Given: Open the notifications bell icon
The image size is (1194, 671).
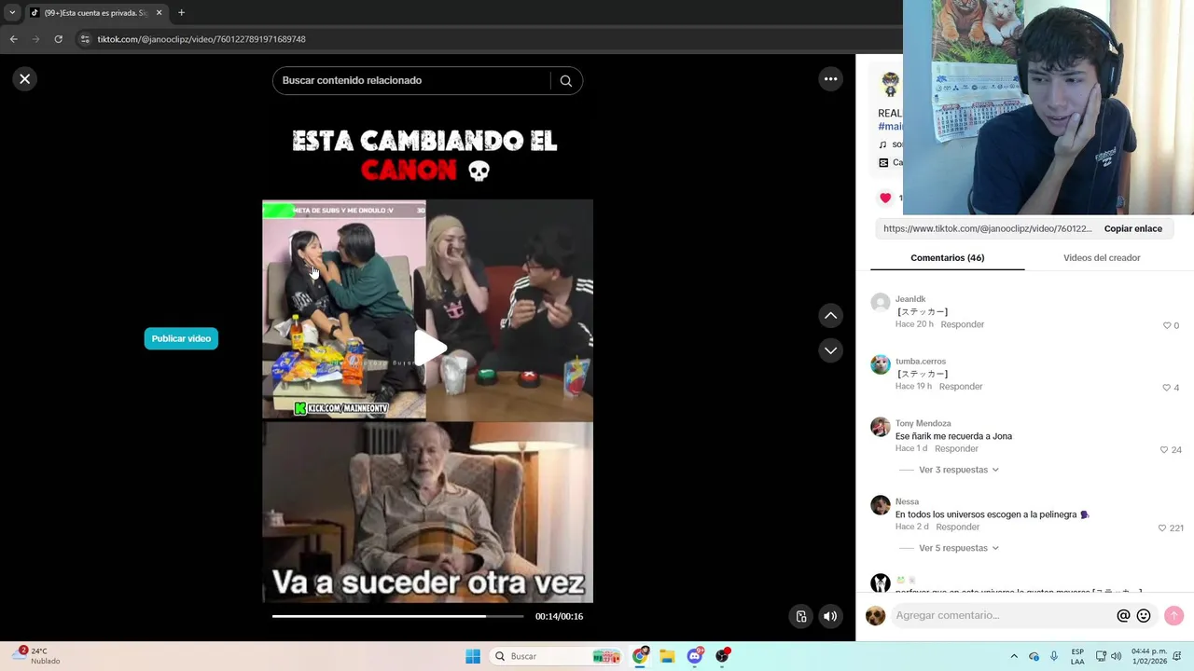Looking at the screenshot, I should tap(1179, 656).
